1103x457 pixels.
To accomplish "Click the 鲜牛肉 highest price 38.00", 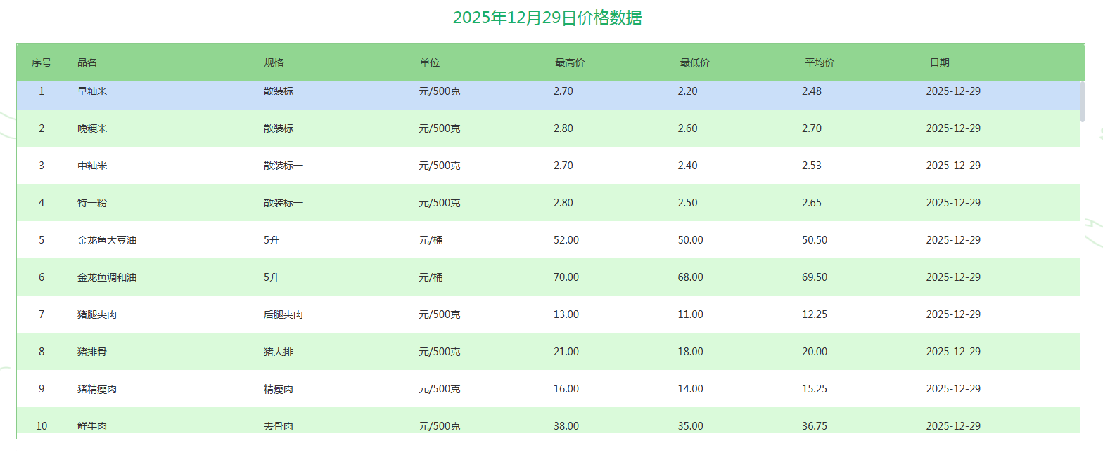I will 566,425.
